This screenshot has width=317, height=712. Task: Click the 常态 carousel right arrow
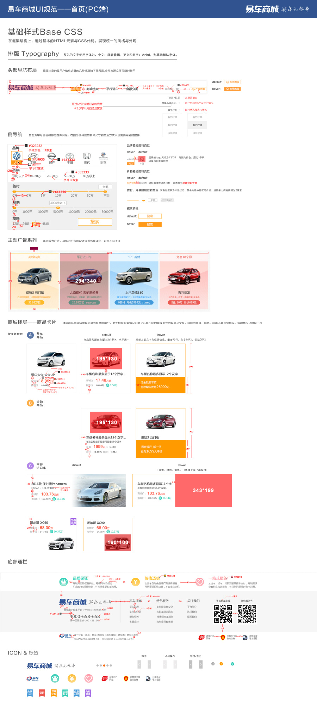point(149,664)
